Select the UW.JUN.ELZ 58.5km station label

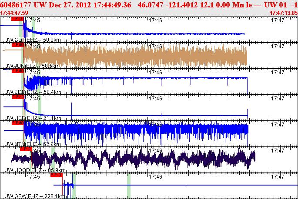coord(32,66)
